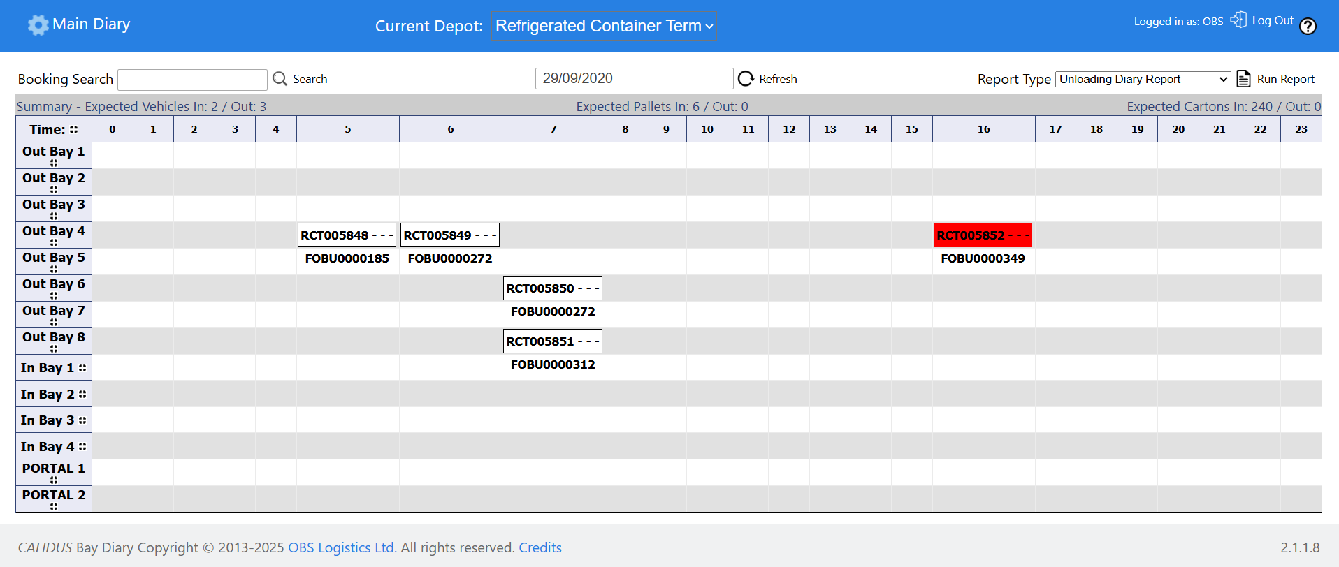Click the grip dots under Out Bay 1
Image resolution: width=1339 pixels, height=567 pixels.
pos(54,163)
